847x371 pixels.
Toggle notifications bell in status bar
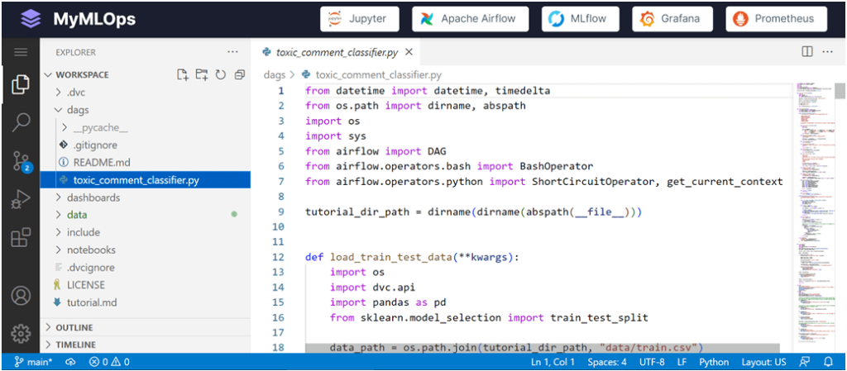coord(828,362)
